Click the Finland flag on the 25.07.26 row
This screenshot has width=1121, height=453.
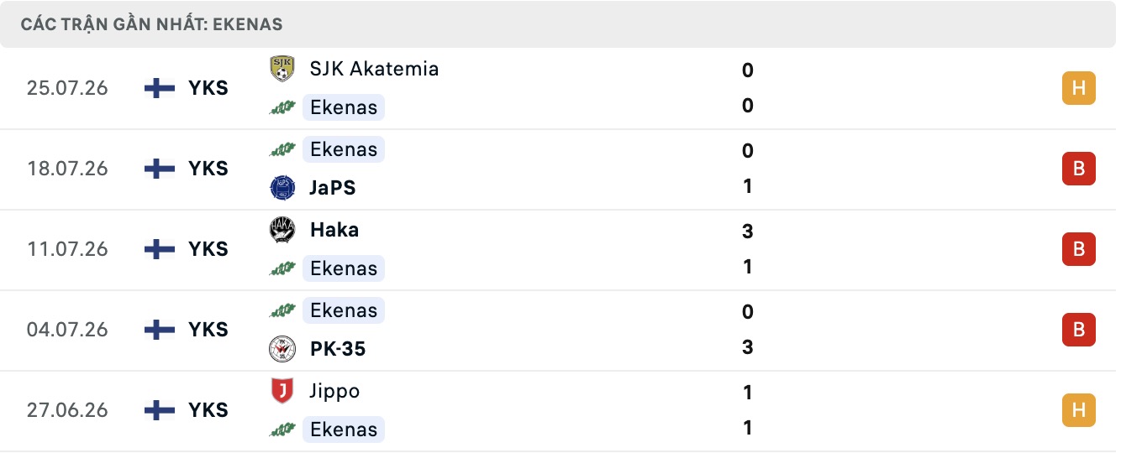click(x=159, y=88)
